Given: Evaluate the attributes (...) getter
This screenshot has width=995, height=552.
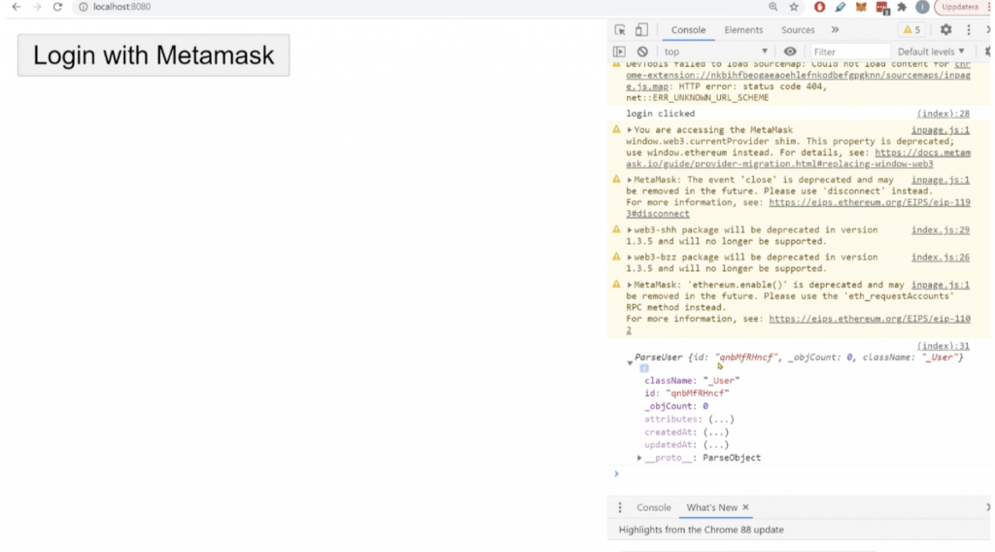Looking at the screenshot, I should coord(721,420).
